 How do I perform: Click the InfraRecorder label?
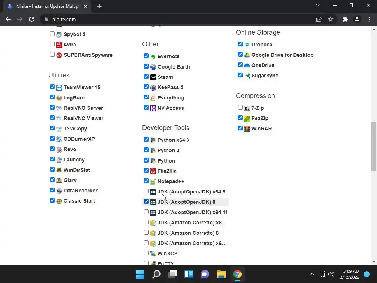click(x=81, y=191)
